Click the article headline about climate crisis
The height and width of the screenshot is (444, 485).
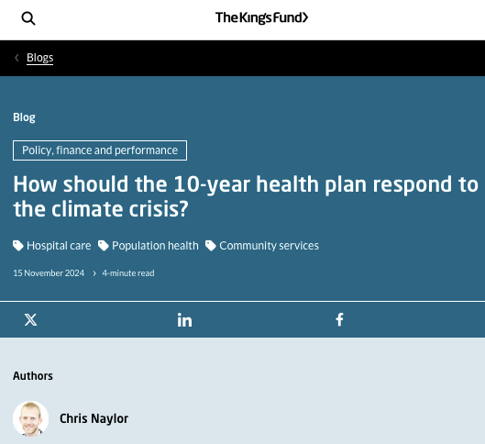click(246, 196)
